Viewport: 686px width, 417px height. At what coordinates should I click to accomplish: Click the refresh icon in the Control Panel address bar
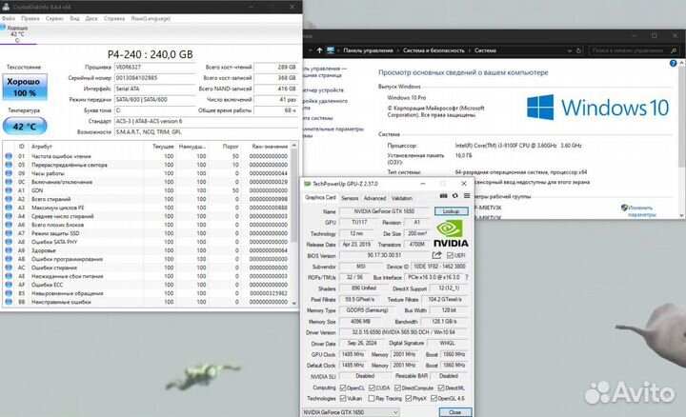point(578,50)
